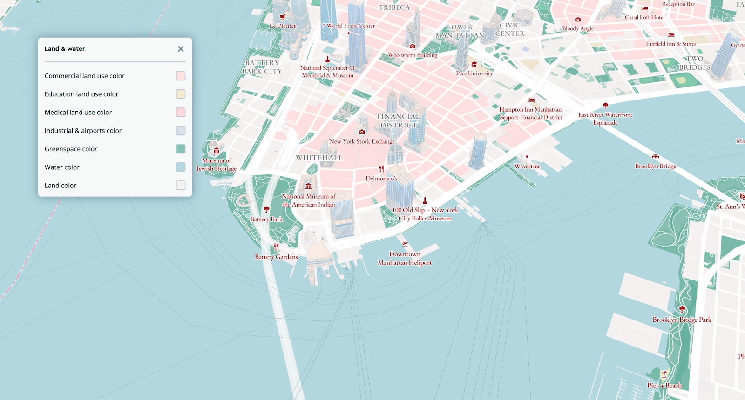The height and width of the screenshot is (400, 745).
Task: Click the Pier 4 Beach umbrella icon
Action: coord(664,374)
